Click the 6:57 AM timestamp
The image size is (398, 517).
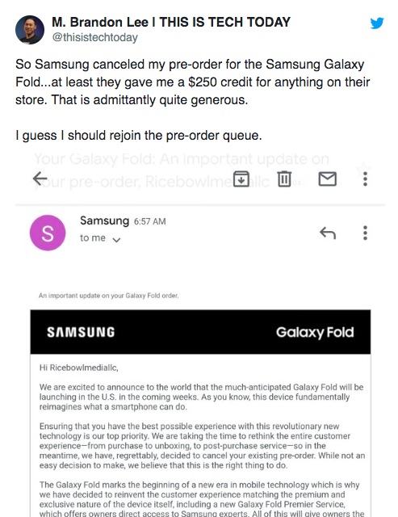pos(149,221)
